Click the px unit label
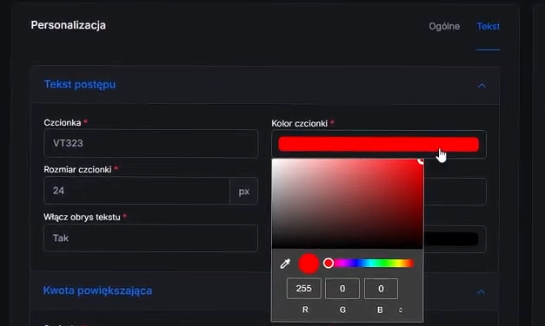The image size is (545, 326). [x=244, y=191]
